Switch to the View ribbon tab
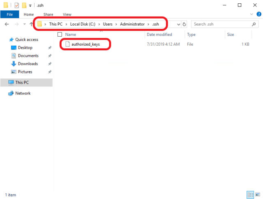The image size is (263, 199). tap(67, 14)
